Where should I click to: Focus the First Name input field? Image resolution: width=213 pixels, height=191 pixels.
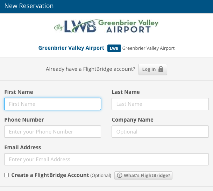point(53,104)
